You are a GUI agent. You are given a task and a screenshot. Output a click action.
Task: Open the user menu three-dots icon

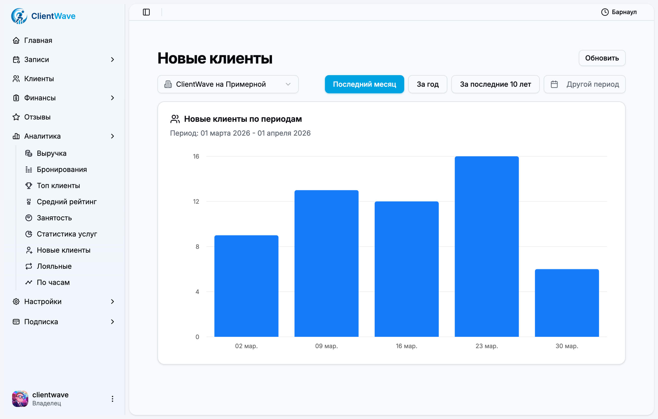point(112,399)
